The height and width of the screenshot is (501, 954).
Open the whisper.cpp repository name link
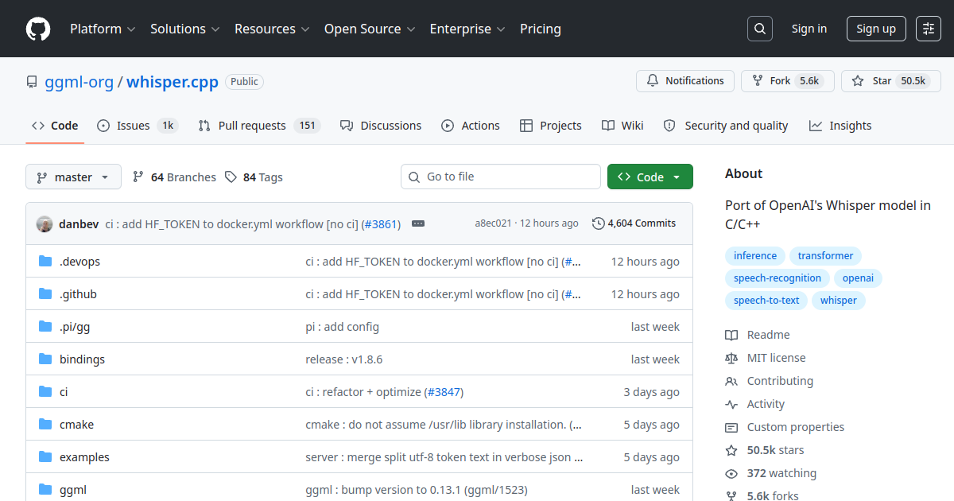173,82
